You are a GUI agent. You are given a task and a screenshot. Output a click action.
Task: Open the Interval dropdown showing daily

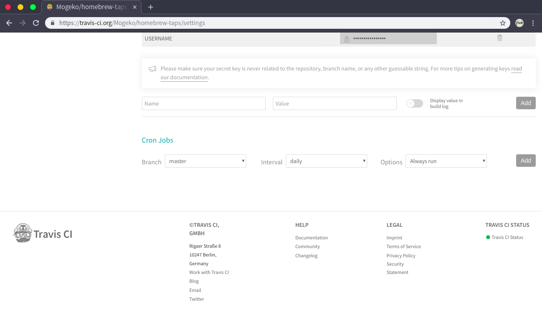click(x=326, y=161)
